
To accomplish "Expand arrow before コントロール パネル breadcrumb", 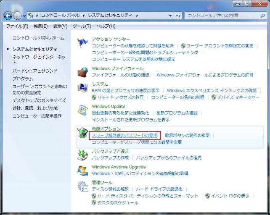I will [37, 16].
